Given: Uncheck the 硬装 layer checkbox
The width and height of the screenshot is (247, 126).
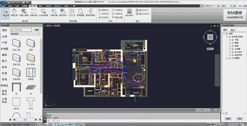Looking at the screenshot, I should (233, 43).
